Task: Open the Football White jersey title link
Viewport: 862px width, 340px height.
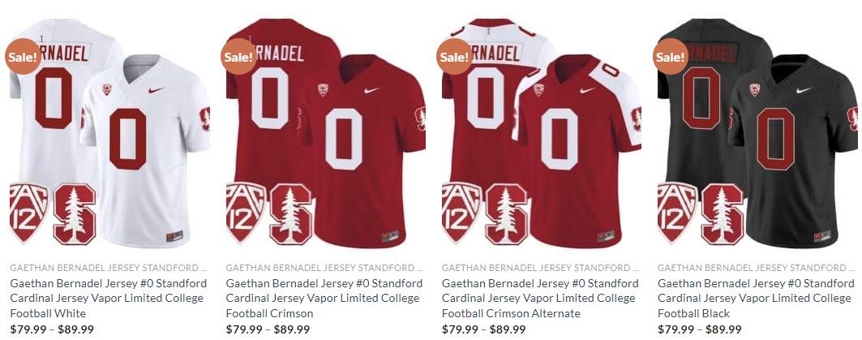Action: click(x=109, y=298)
